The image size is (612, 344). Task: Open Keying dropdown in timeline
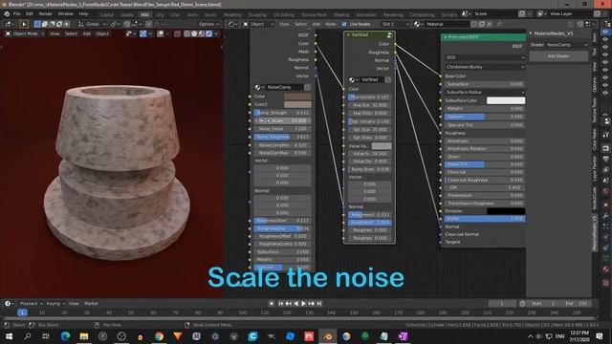tap(55, 304)
